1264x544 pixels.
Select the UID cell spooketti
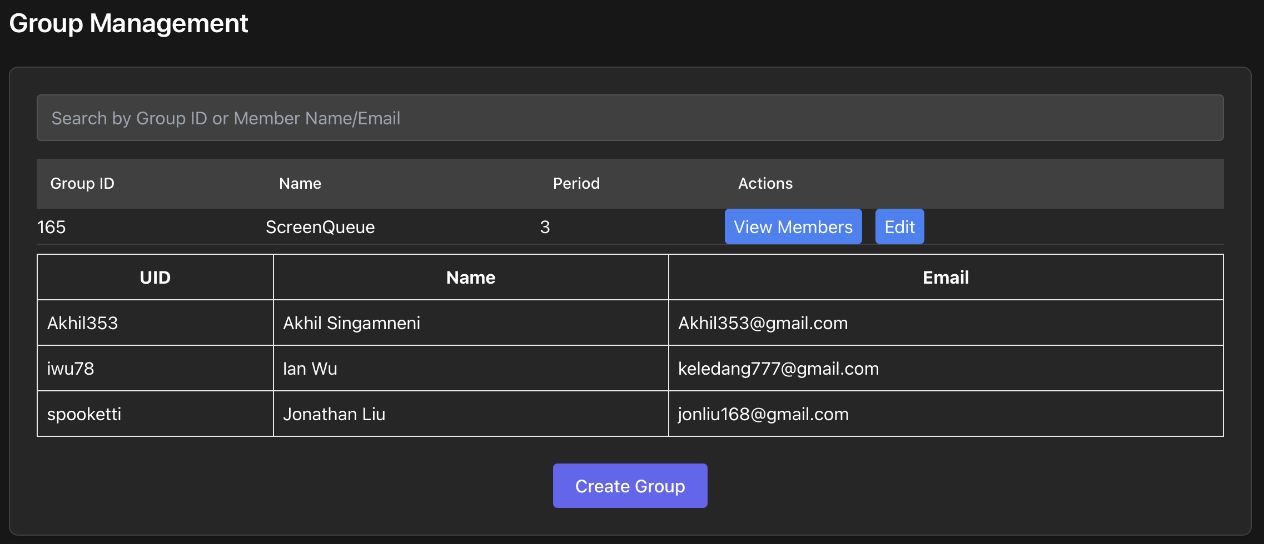coord(84,414)
